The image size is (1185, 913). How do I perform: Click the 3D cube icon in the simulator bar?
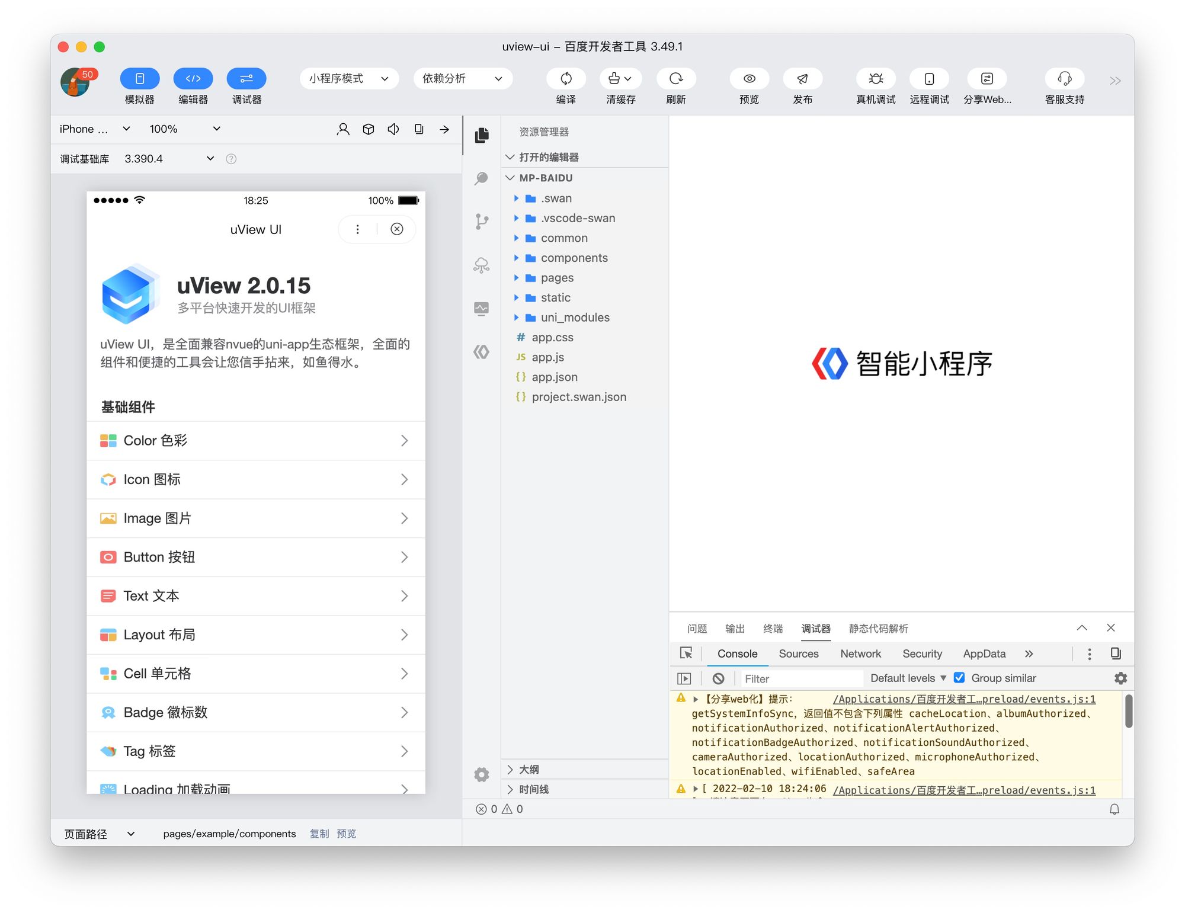[369, 129]
